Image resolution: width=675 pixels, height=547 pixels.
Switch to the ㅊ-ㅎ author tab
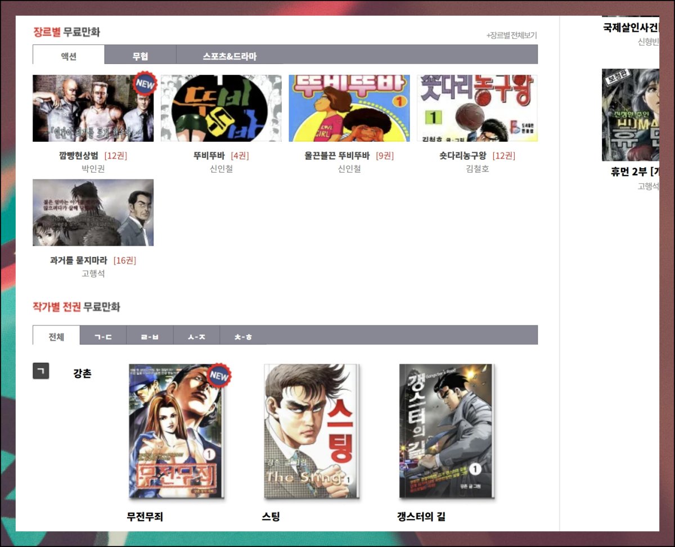[x=243, y=336]
